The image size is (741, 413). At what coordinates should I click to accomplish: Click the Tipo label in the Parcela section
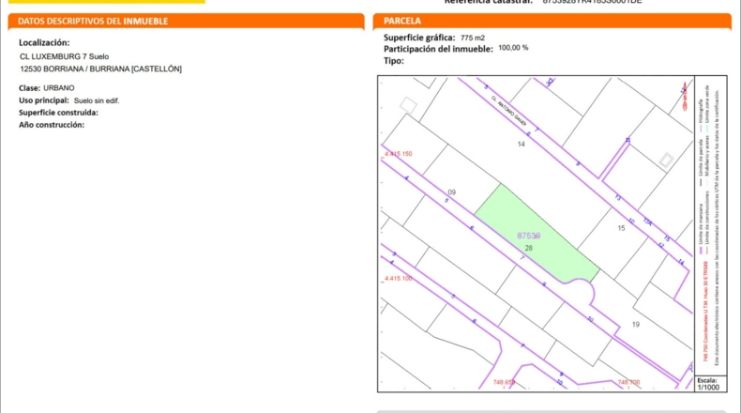pyautogui.click(x=394, y=61)
